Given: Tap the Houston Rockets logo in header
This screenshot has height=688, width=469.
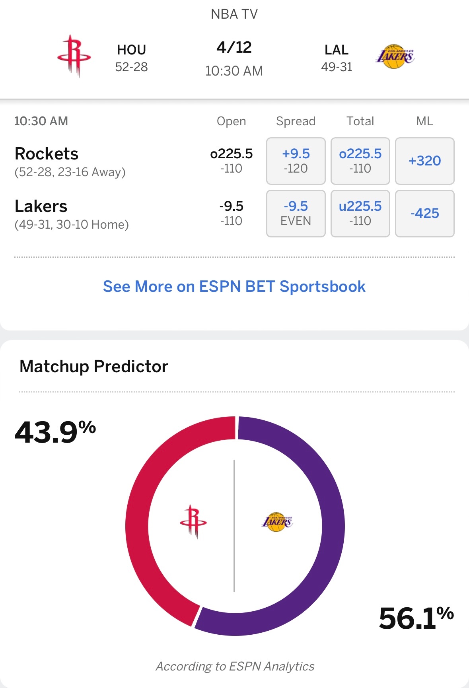Looking at the screenshot, I should pyautogui.click(x=74, y=56).
